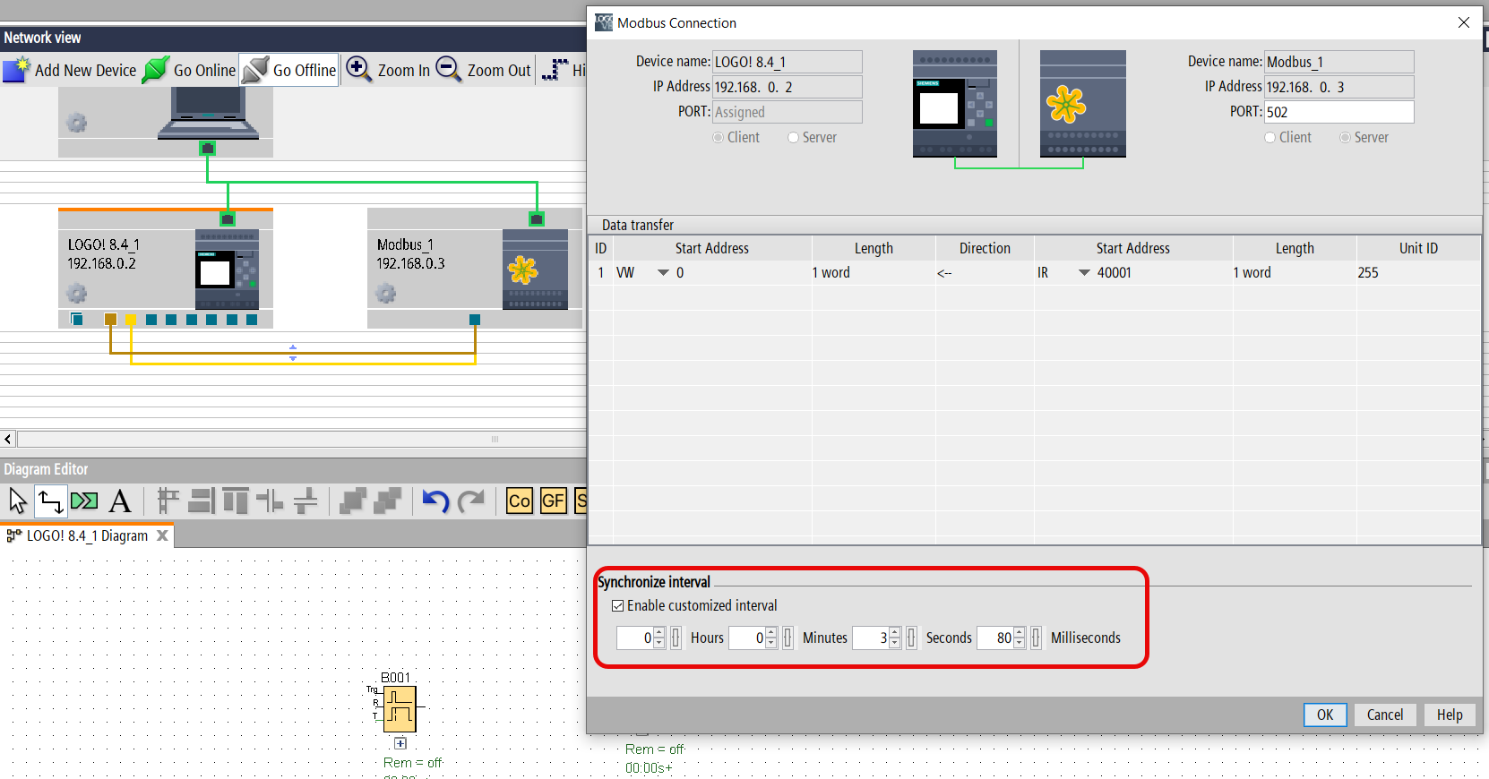The image size is (1489, 779).
Task: Click the Modbus_1 IP Address field
Action: click(1339, 87)
